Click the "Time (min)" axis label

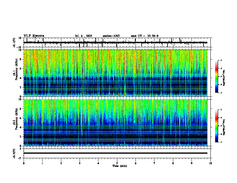[x=120, y=166]
